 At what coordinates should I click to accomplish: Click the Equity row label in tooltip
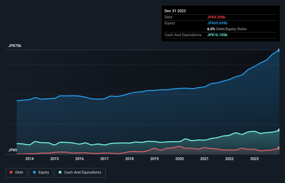(170, 23)
